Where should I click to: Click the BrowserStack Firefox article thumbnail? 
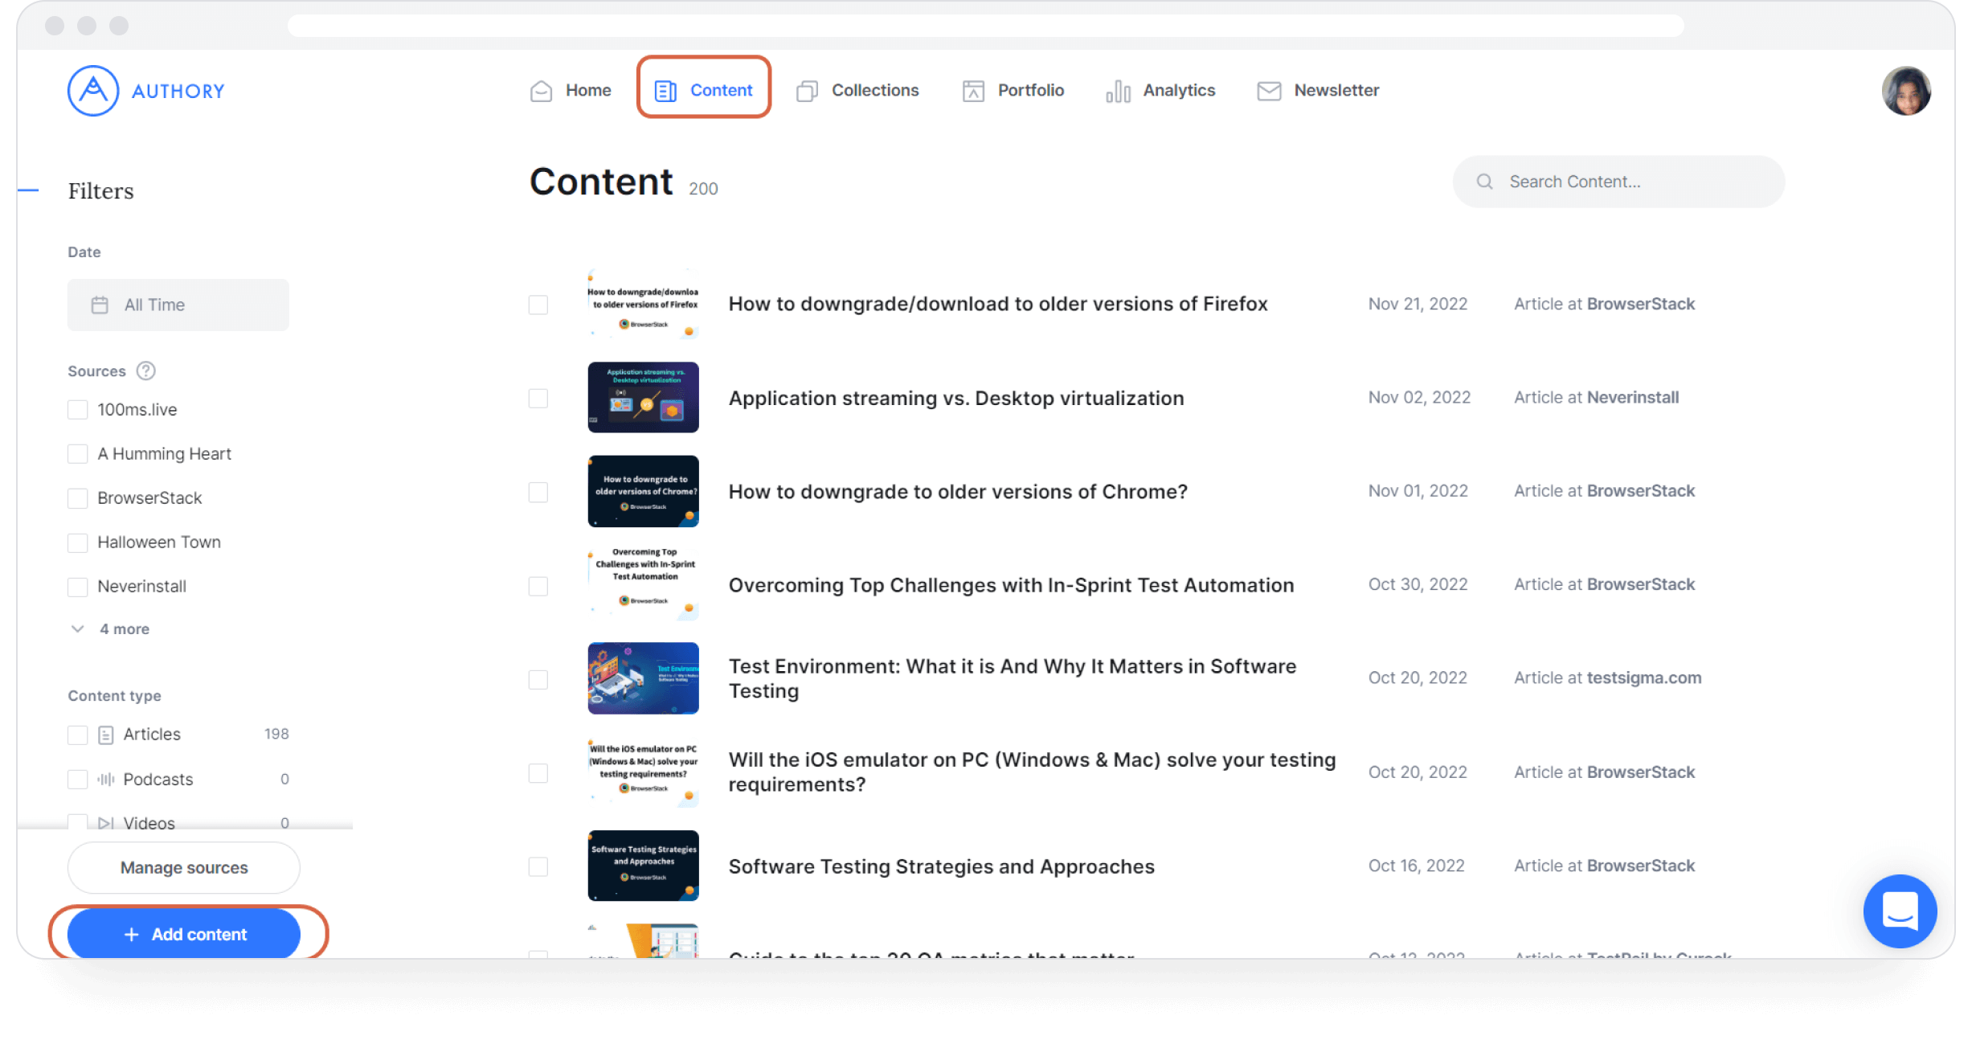click(642, 303)
